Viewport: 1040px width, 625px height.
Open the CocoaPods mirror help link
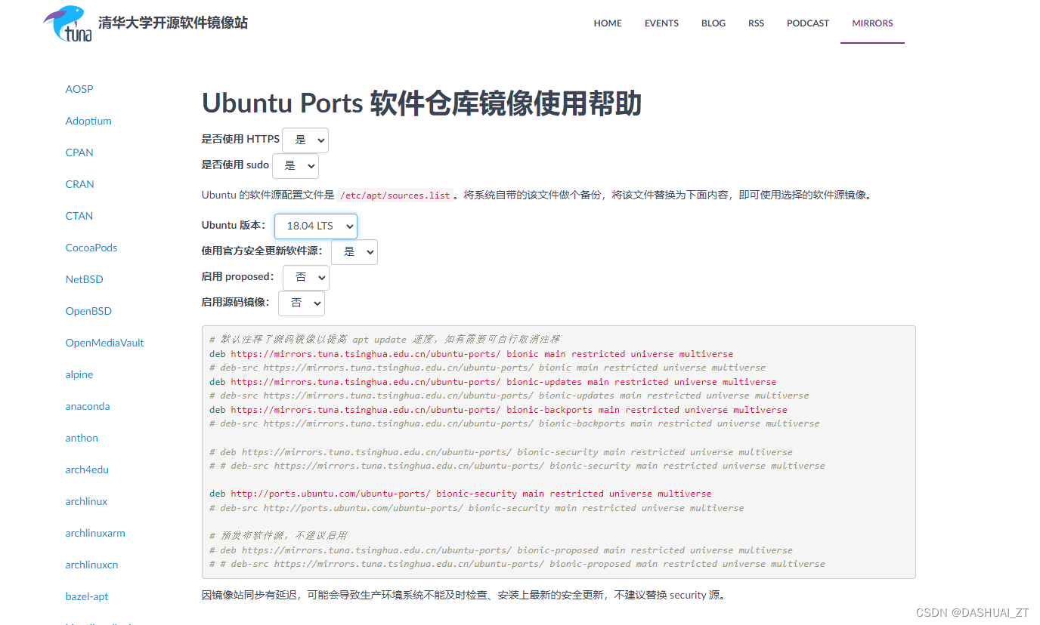point(91,248)
